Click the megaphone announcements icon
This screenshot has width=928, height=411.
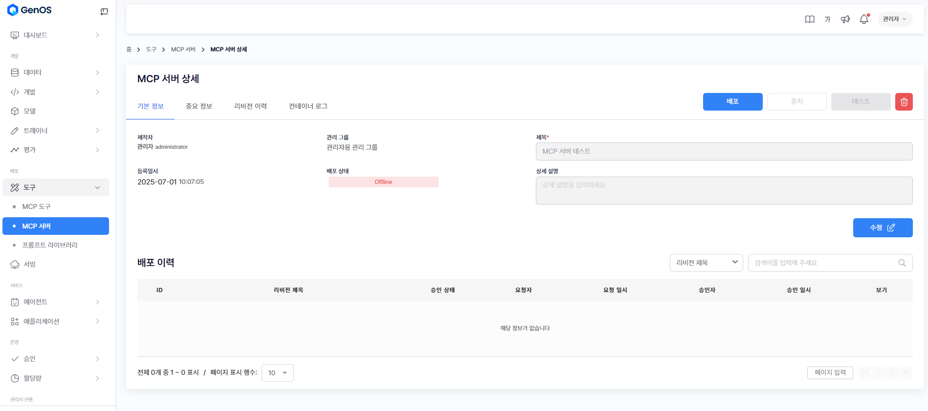click(x=845, y=19)
